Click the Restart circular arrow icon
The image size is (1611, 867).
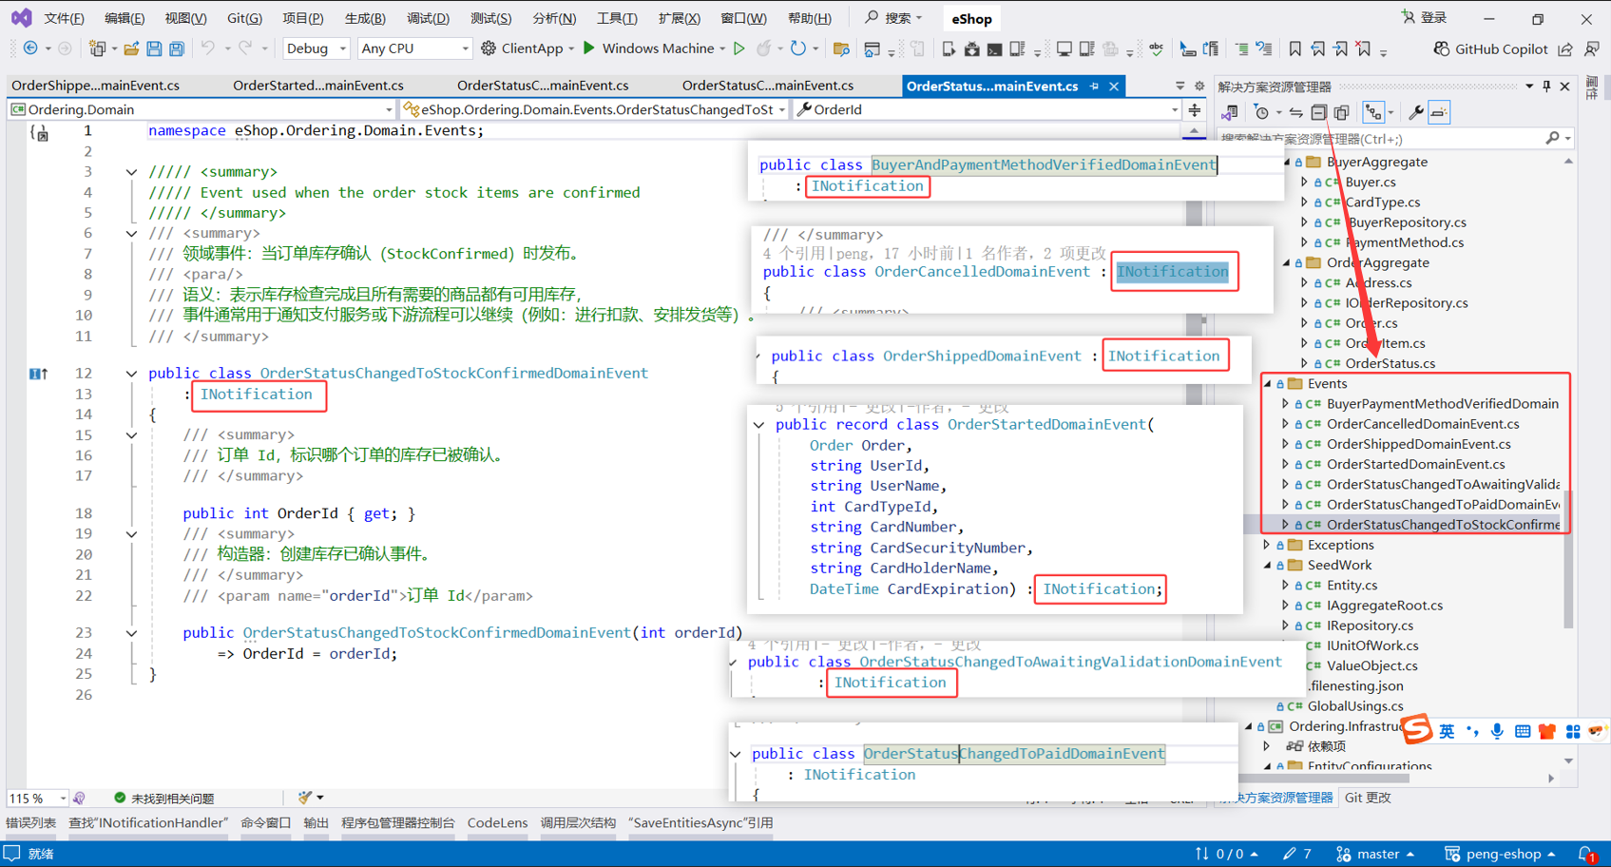798,48
